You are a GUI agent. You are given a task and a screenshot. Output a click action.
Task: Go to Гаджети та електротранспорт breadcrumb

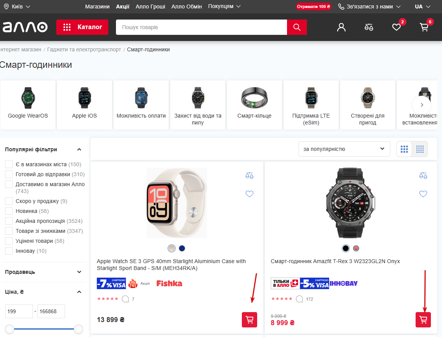point(84,50)
